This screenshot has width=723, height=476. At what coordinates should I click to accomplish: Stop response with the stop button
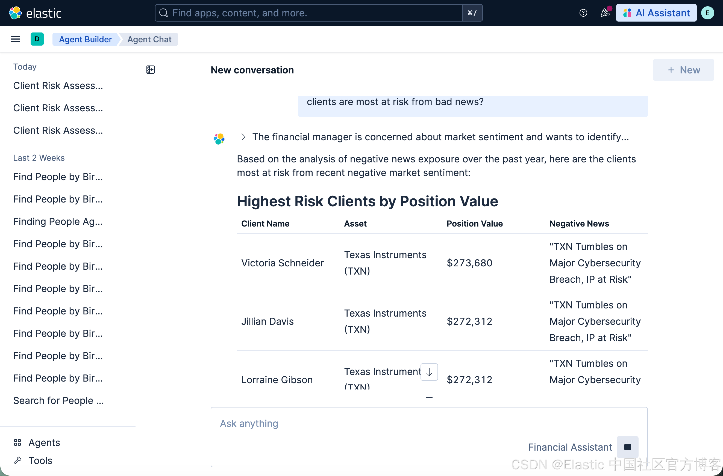[627, 447]
